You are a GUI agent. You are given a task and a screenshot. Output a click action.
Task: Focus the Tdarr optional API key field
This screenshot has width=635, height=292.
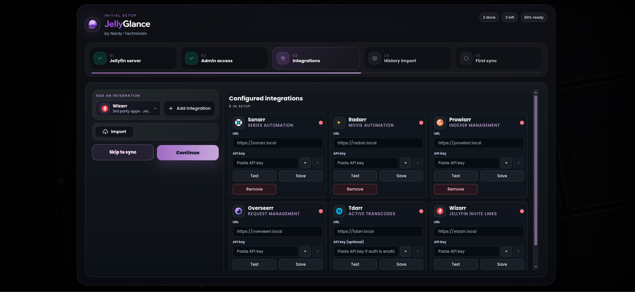366,251
